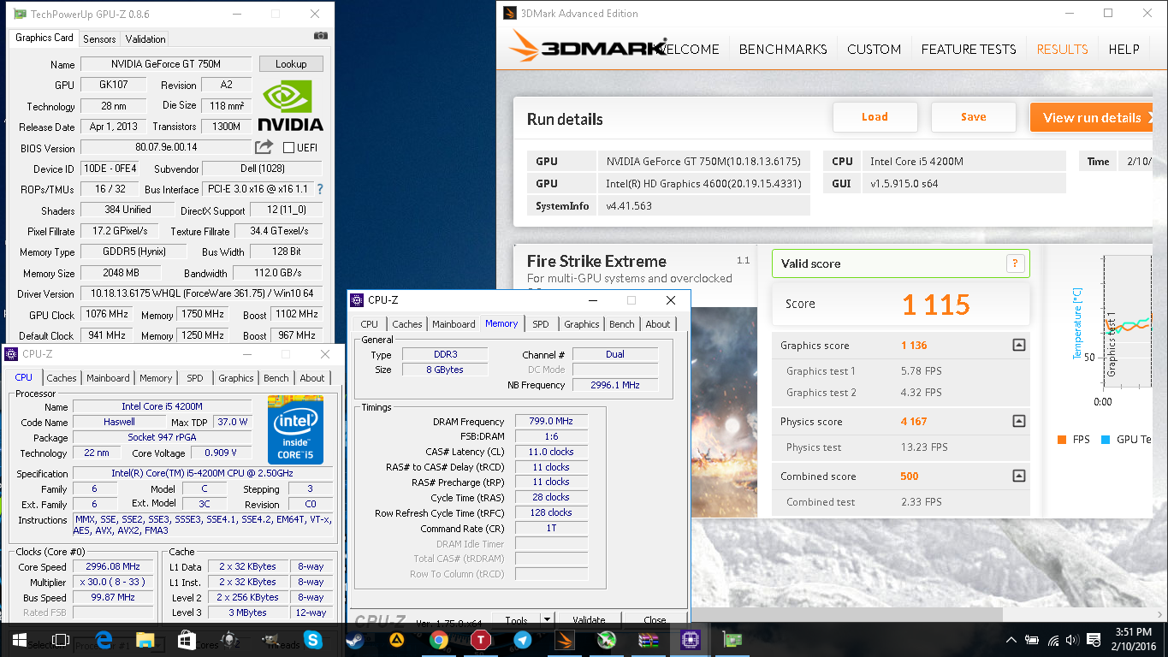Click the Valid score help question mark

[x=1015, y=263]
